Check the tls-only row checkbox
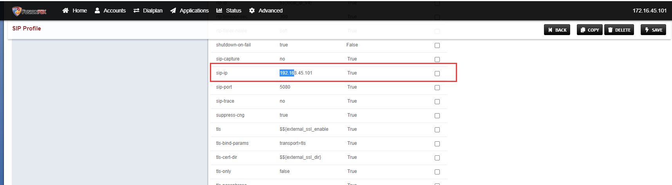This screenshot has width=672, height=185. coord(437,172)
